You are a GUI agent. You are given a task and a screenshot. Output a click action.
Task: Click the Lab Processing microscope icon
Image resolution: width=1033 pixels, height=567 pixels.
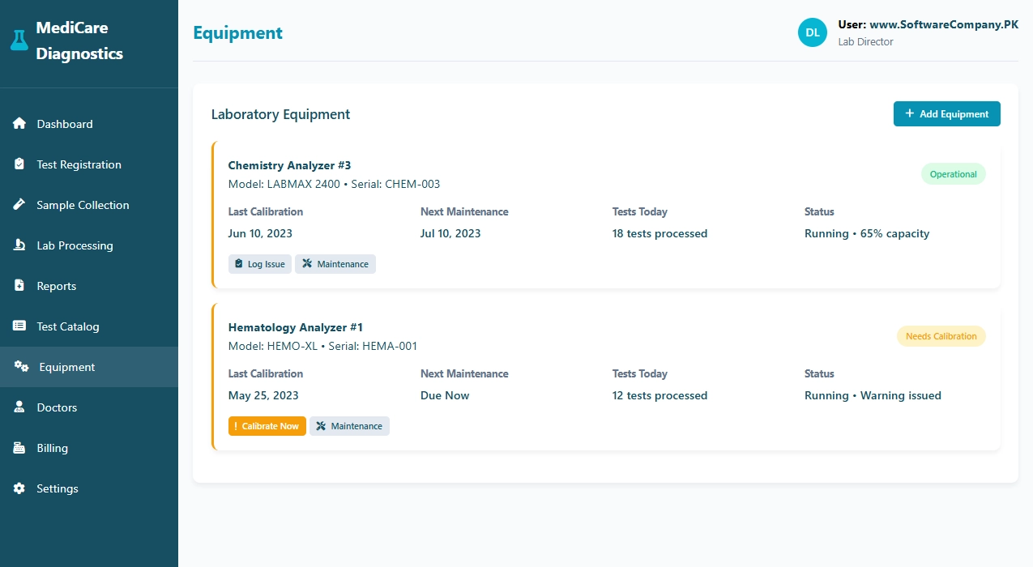20,245
